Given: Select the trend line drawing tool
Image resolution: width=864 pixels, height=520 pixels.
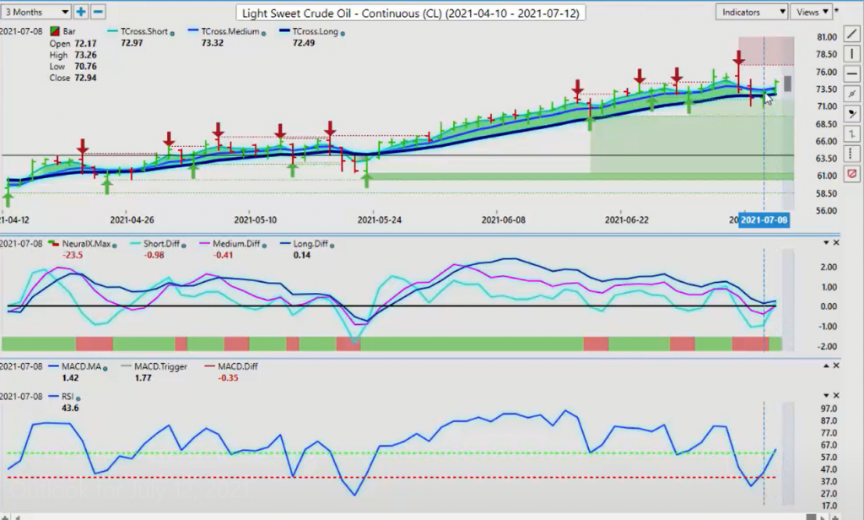Looking at the screenshot, I should [852, 33].
